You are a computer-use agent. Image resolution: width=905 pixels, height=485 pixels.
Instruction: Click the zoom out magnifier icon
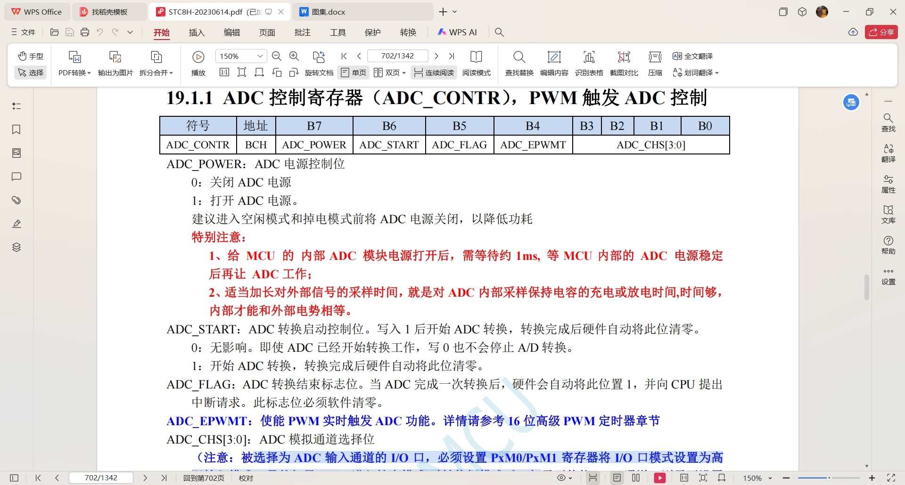click(x=277, y=56)
